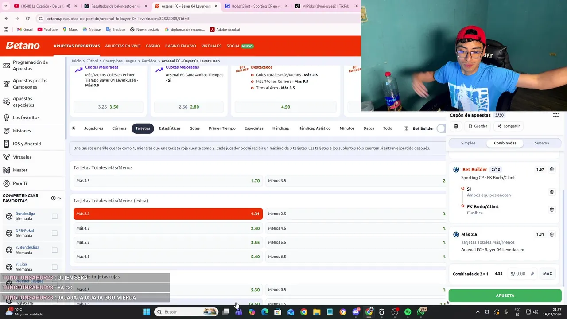Screen dimensions: 567x319
Task: Select Más 3.5 tarjetas at 1.70
Action: (x=168, y=181)
